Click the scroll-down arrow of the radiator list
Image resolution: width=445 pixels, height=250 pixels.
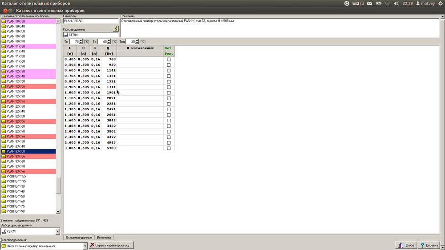click(58, 211)
